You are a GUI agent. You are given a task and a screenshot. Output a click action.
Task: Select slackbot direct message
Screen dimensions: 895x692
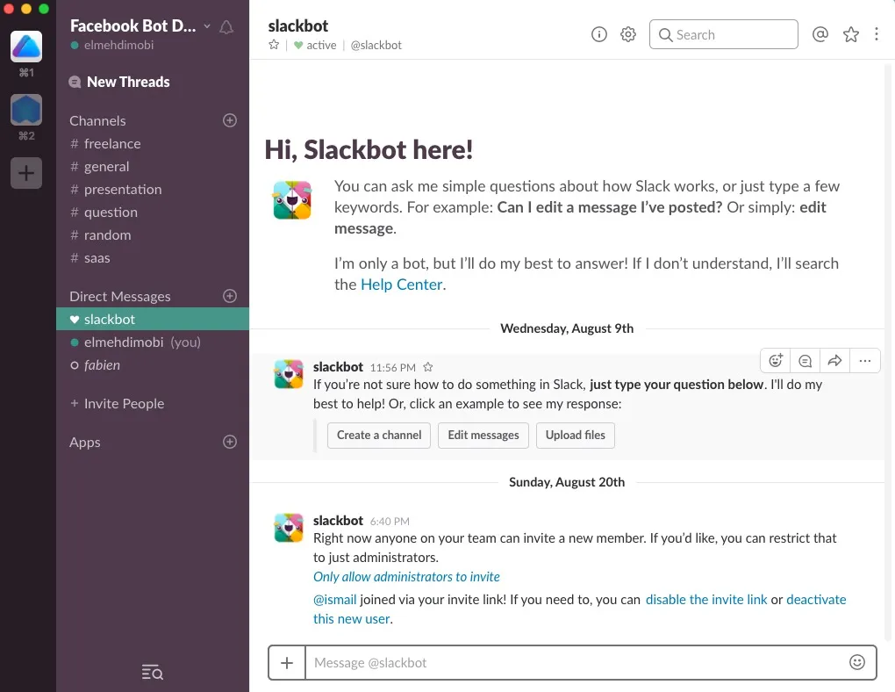point(153,319)
